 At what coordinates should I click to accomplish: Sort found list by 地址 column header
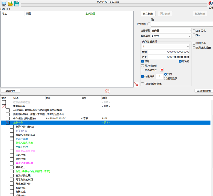click(12, 13)
